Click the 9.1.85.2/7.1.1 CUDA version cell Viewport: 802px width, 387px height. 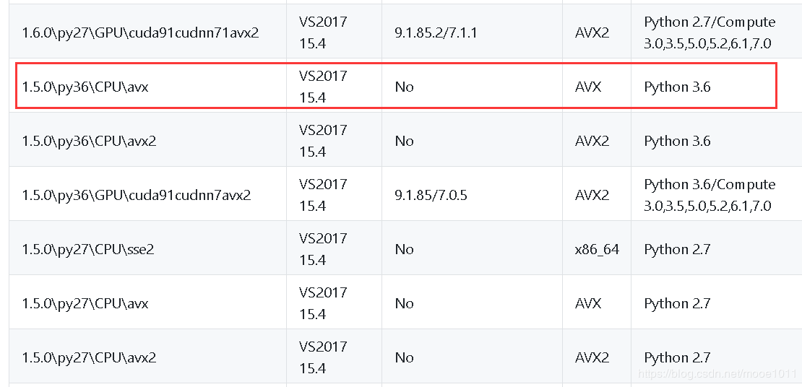click(x=436, y=32)
